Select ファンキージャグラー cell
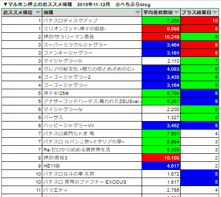221x197 pixels. [x=92, y=53]
